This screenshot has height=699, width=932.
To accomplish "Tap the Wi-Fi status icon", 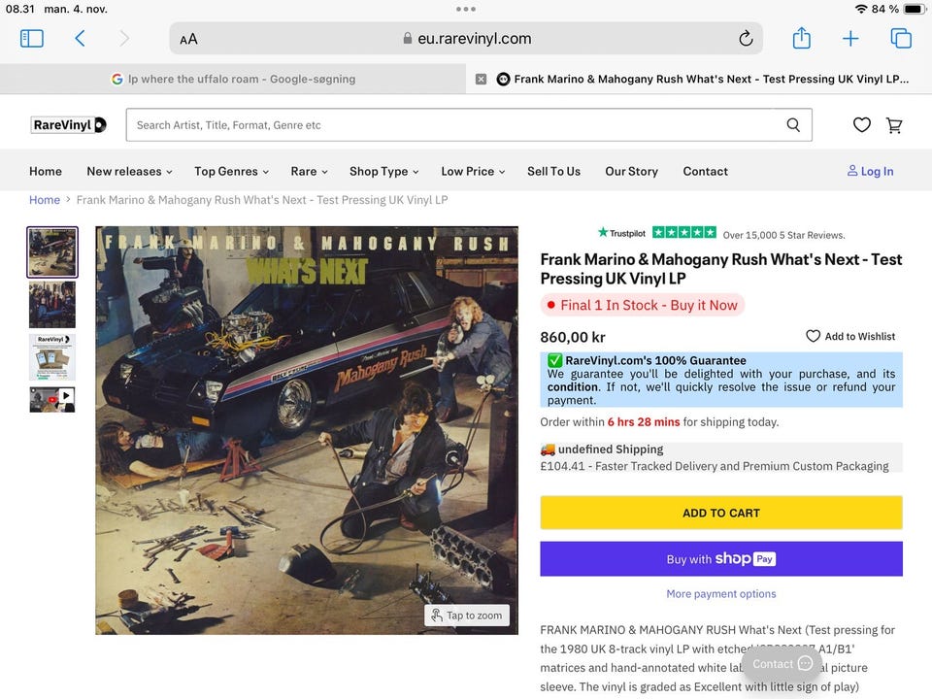I will point(861,9).
